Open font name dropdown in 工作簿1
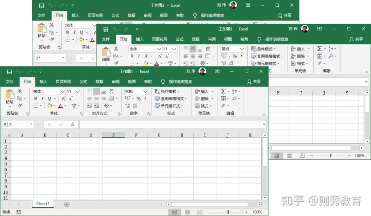The width and height of the screenshot is (371, 216). (x=62, y=91)
